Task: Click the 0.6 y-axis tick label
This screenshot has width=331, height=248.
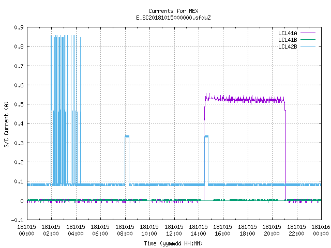Action: [x=19, y=85]
